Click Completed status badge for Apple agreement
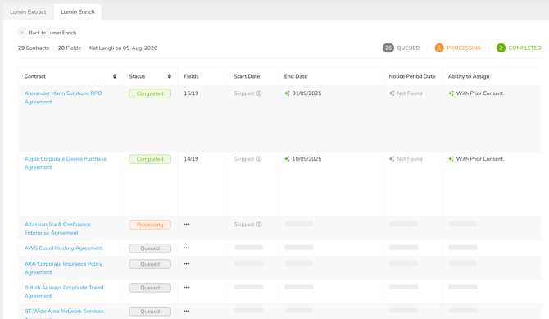 pyautogui.click(x=150, y=159)
